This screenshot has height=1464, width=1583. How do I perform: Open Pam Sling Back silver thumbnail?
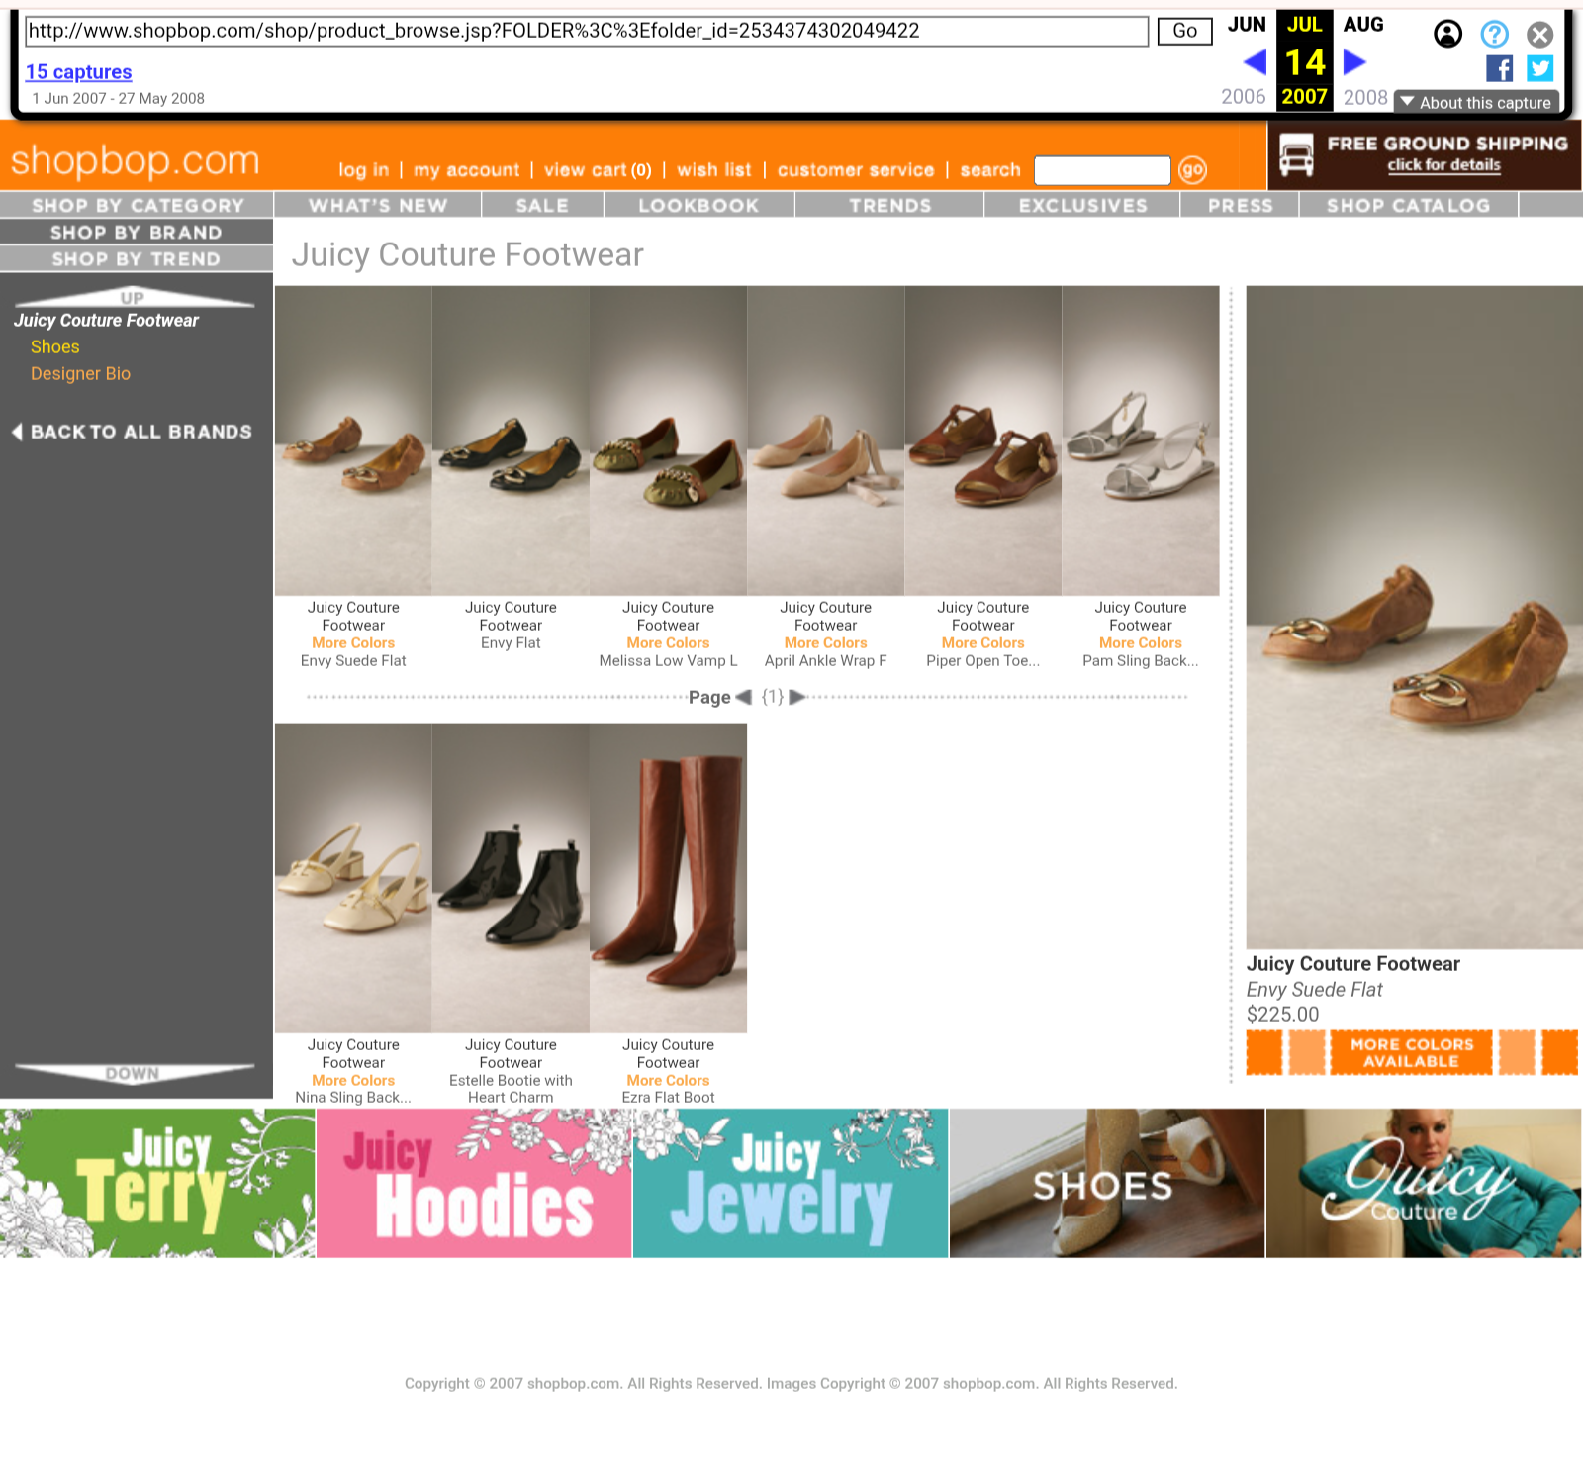coord(1140,440)
